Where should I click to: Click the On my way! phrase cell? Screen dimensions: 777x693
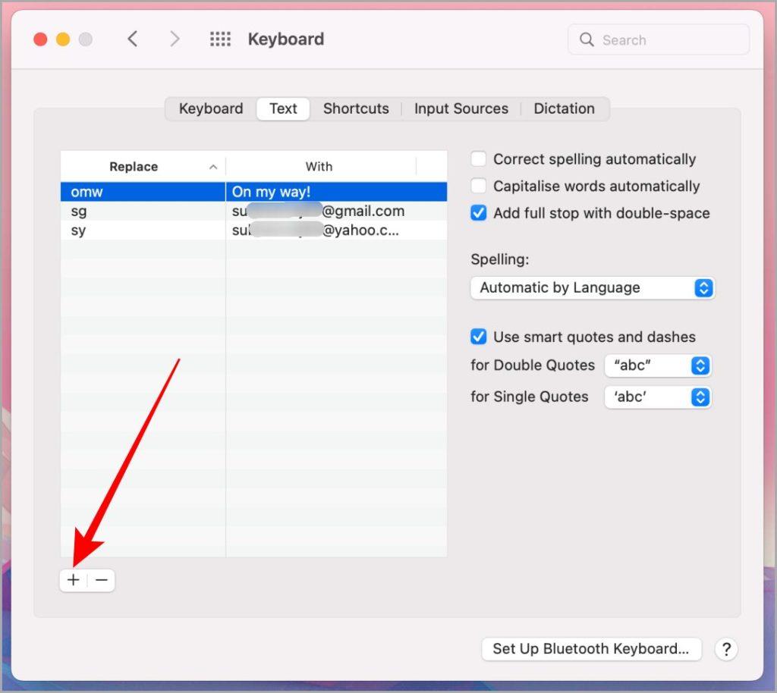pyautogui.click(x=336, y=192)
